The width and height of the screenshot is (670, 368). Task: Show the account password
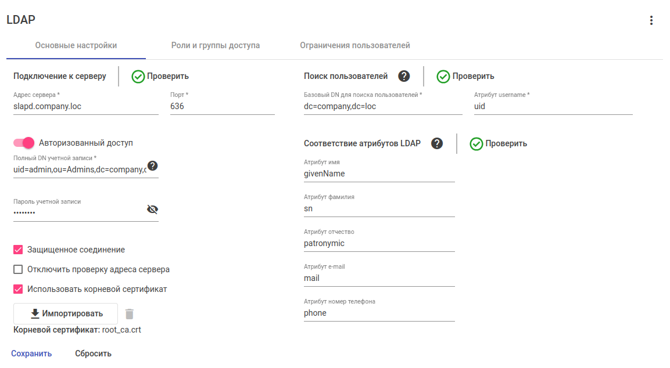click(x=152, y=210)
